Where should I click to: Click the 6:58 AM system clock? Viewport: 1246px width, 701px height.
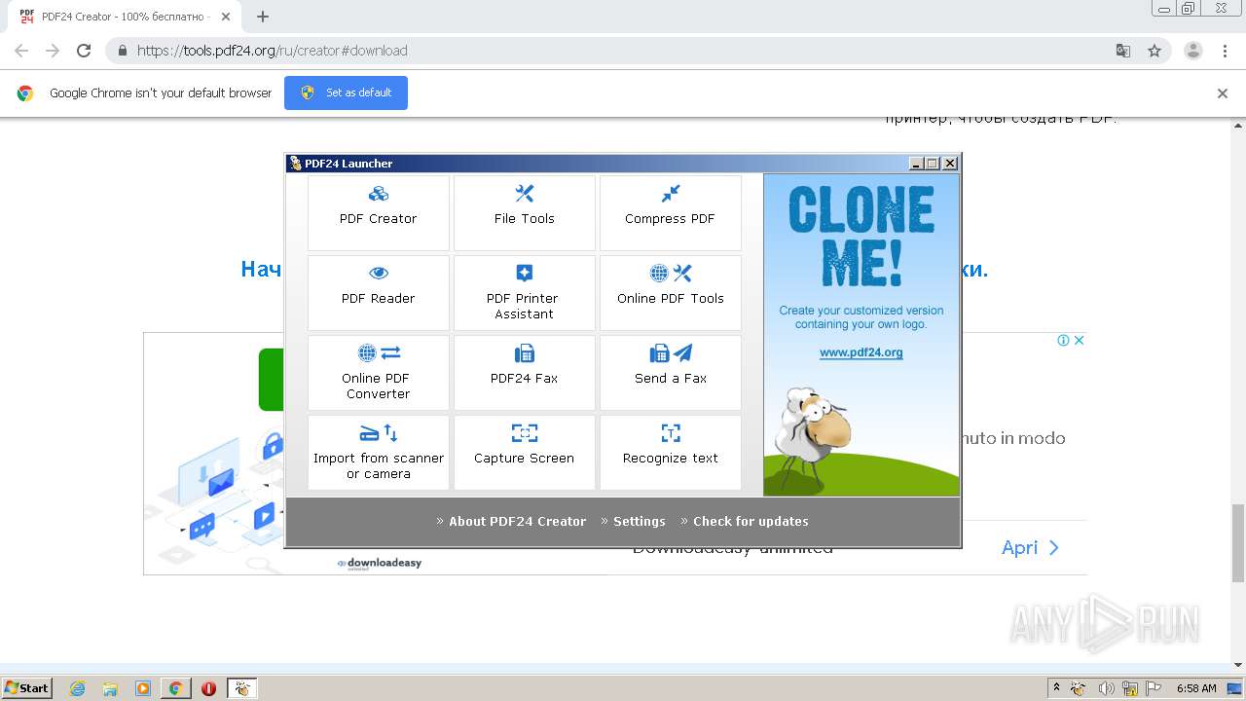1196,688
